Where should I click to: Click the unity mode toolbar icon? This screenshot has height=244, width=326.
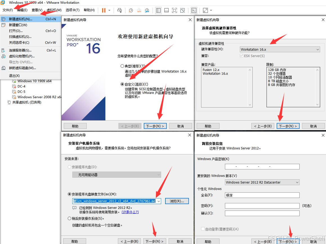point(183,10)
